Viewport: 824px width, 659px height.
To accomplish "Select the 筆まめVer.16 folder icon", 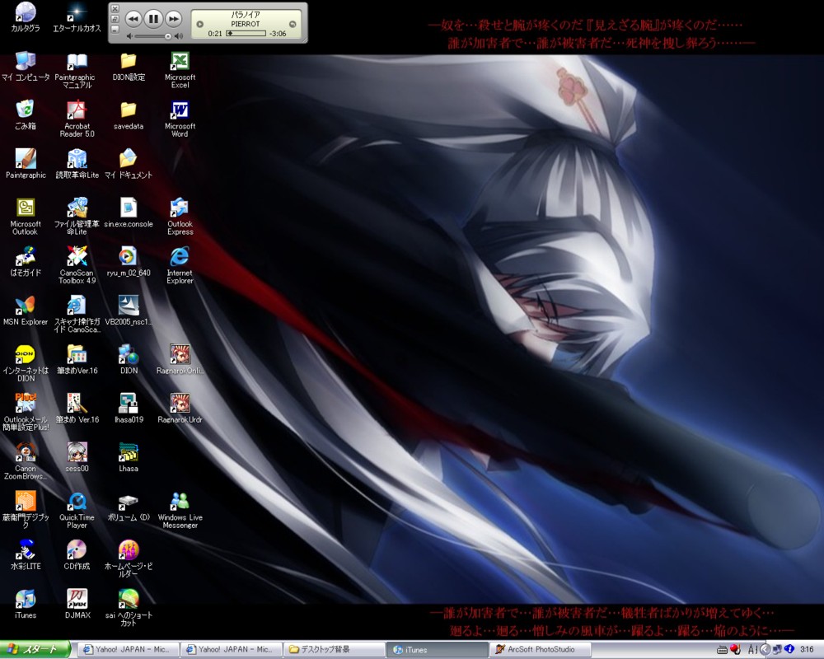I will (x=77, y=359).
